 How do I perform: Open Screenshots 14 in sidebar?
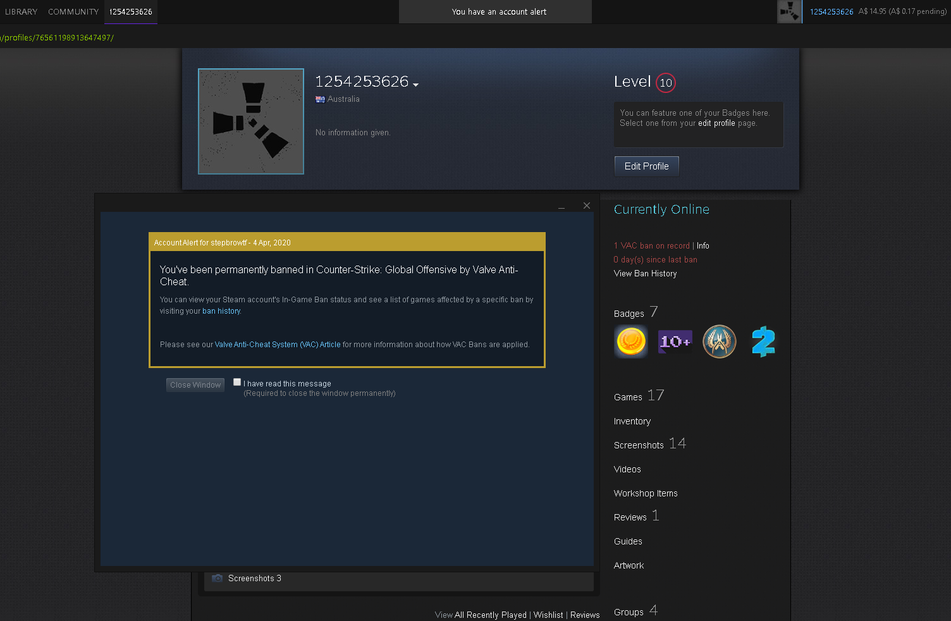pos(650,444)
